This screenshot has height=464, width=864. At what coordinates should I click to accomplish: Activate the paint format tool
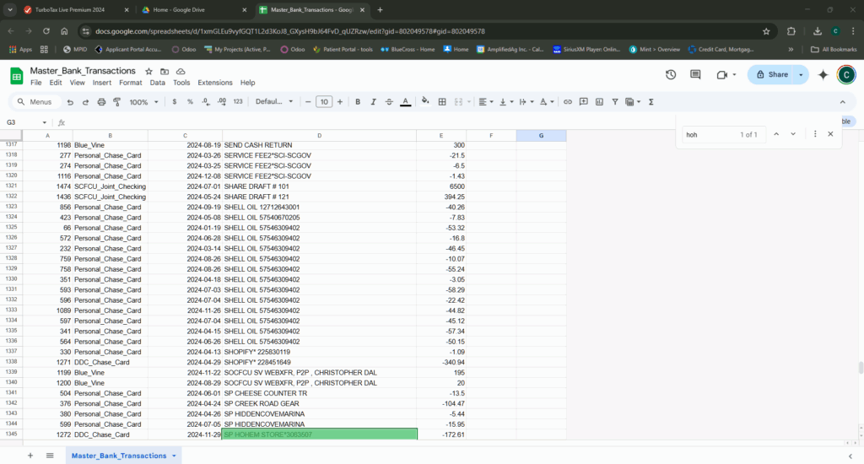(116, 102)
